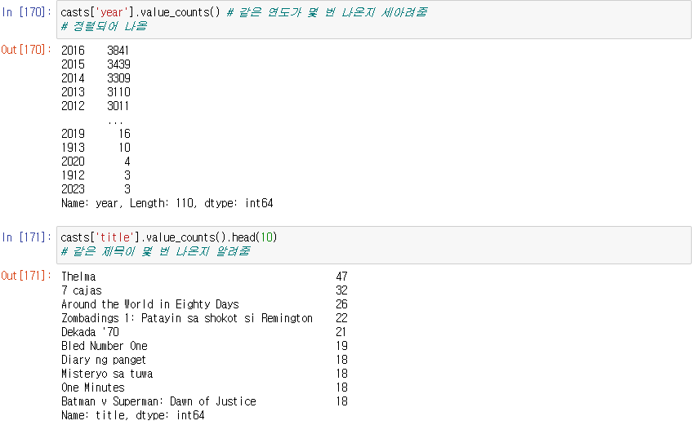695x434 pixels.
Task: Click the In [171] code cell input
Action: 374,245
